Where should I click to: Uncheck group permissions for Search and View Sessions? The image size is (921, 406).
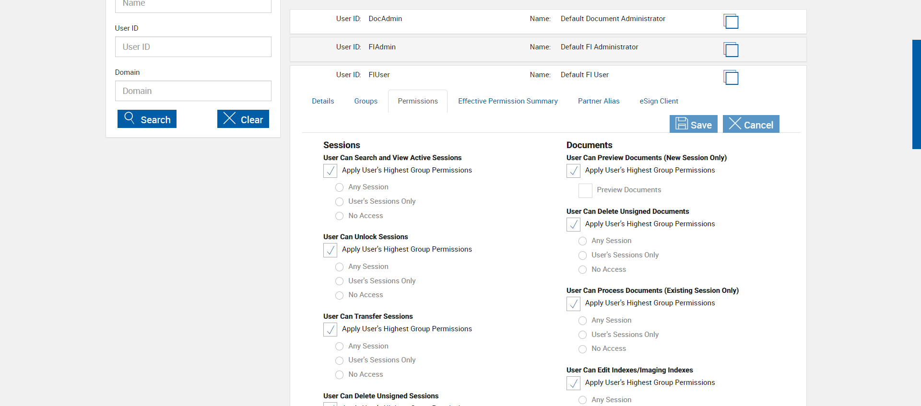click(330, 171)
